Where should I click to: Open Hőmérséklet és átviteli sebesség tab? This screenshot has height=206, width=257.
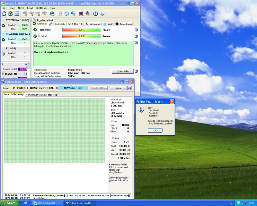[x=41, y=95]
